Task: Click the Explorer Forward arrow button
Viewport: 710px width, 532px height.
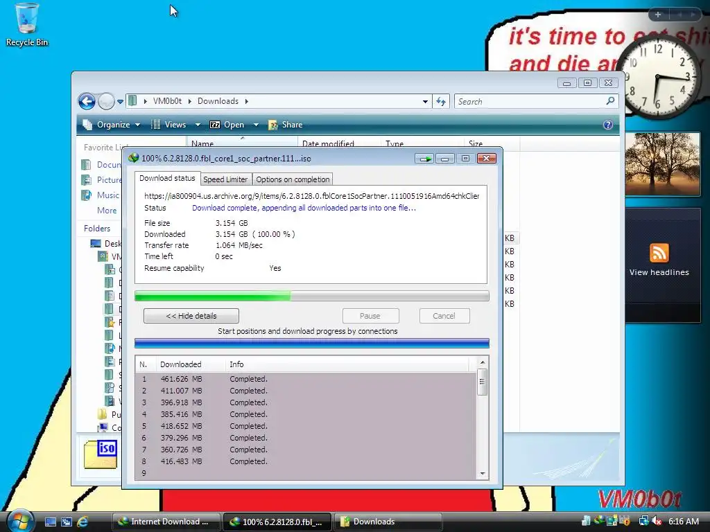Action: point(106,101)
